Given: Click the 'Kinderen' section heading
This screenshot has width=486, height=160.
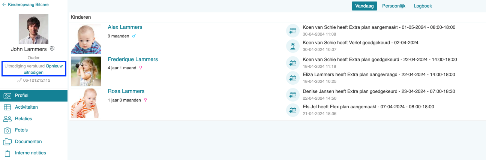Looking at the screenshot, I should pyautogui.click(x=81, y=17).
